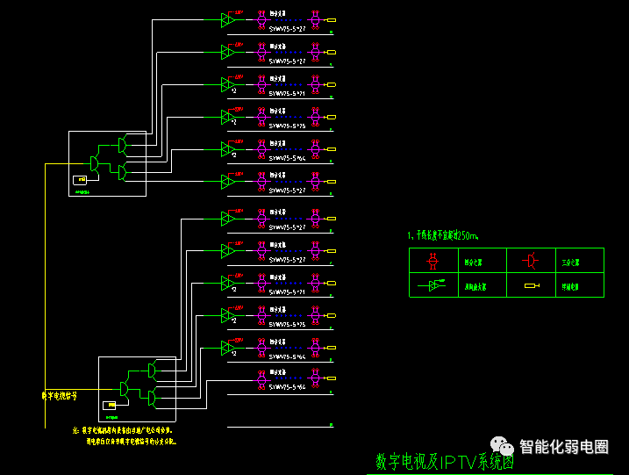Click the green caption inside the upper distribution box
The height and width of the screenshot is (475, 629).
click(x=82, y=192)
